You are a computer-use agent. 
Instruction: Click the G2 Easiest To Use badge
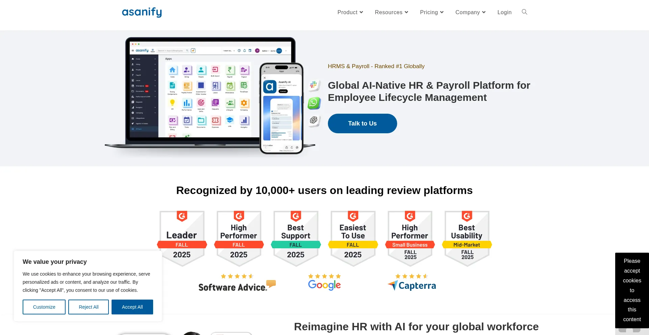353,239
